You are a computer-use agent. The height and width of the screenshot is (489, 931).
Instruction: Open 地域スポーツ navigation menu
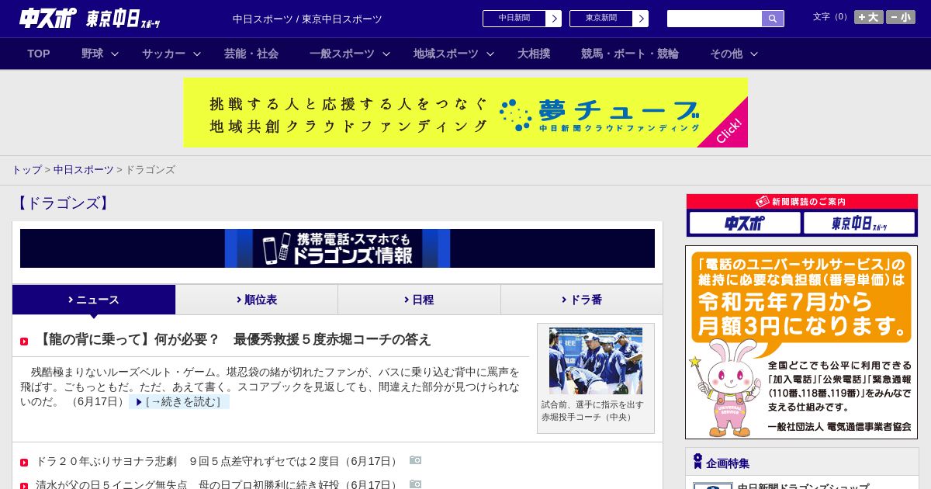click(x=446, y=54)
